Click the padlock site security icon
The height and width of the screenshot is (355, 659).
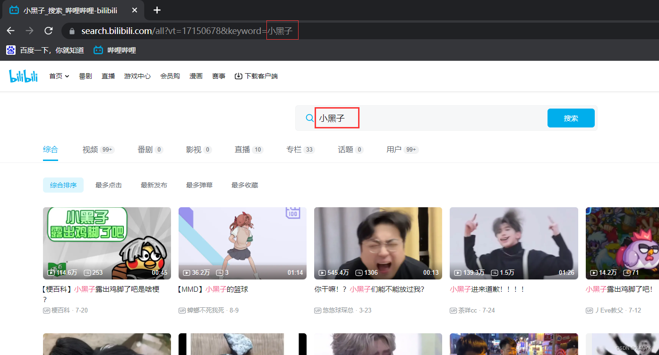point(72,31)
